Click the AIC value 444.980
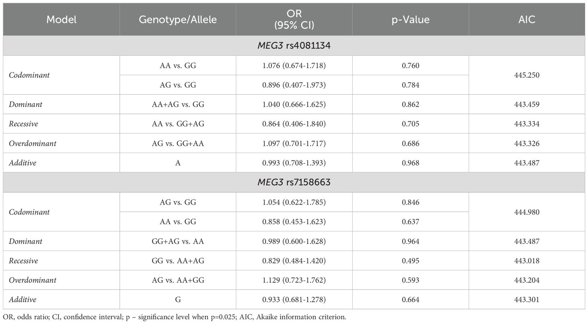588x324 pixels. [527, 212]
